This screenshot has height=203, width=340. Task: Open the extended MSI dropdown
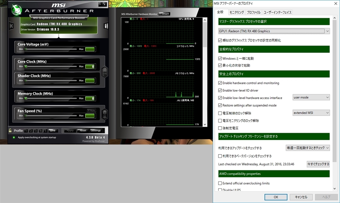tap(311, 113)
